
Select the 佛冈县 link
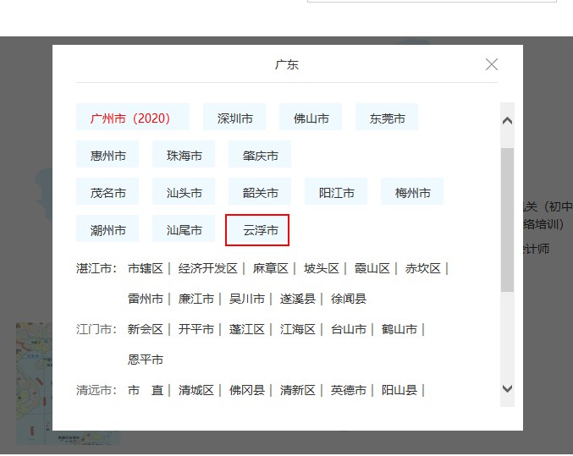coord(246,390)
